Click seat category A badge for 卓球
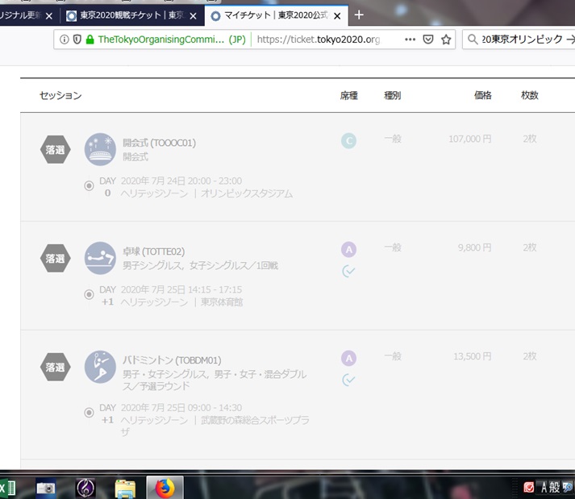 348,250
